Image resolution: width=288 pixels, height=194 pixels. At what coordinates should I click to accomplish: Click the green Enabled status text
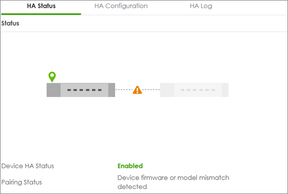click(x=130, y=166)
